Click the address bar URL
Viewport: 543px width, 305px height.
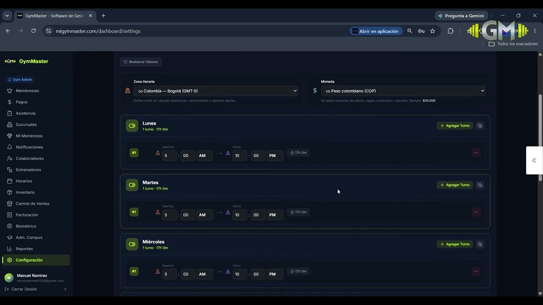(98, 31)
